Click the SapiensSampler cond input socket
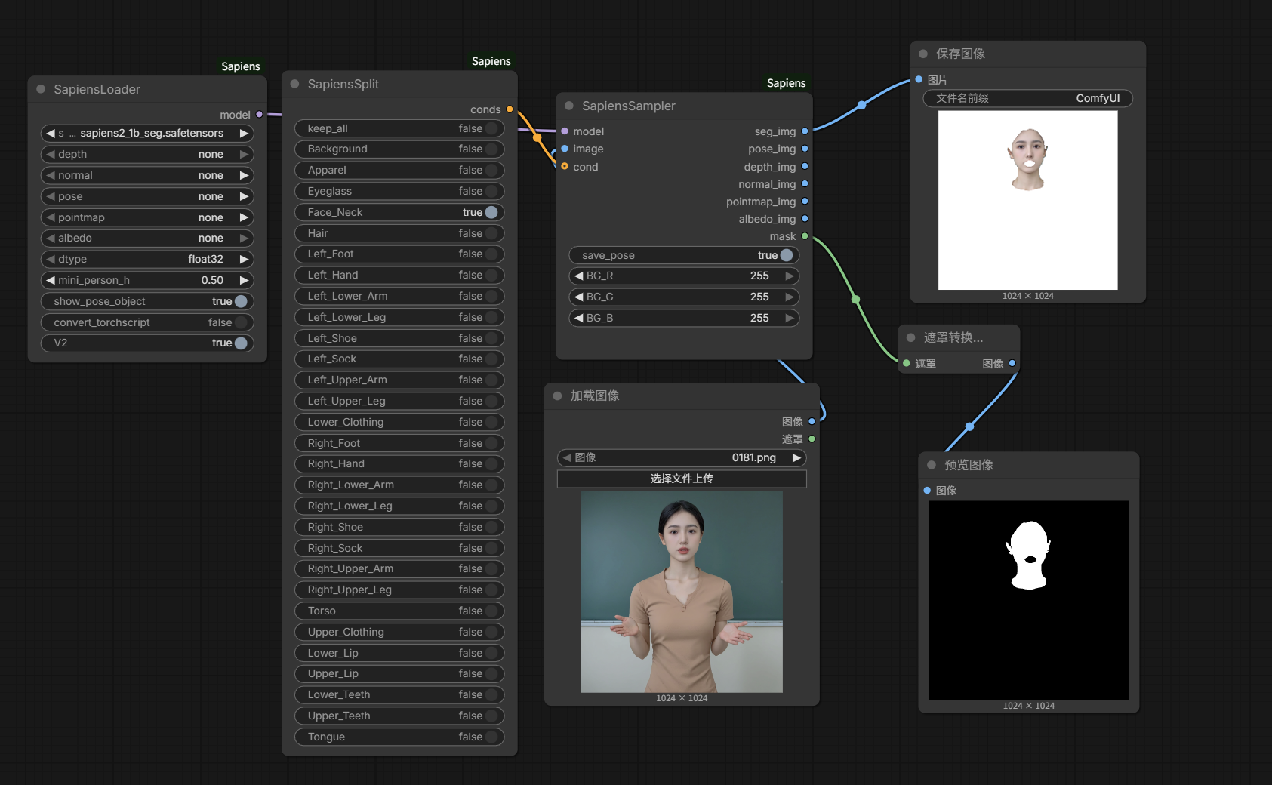This screenshot has width=1272, height=785. pos(565,167)
